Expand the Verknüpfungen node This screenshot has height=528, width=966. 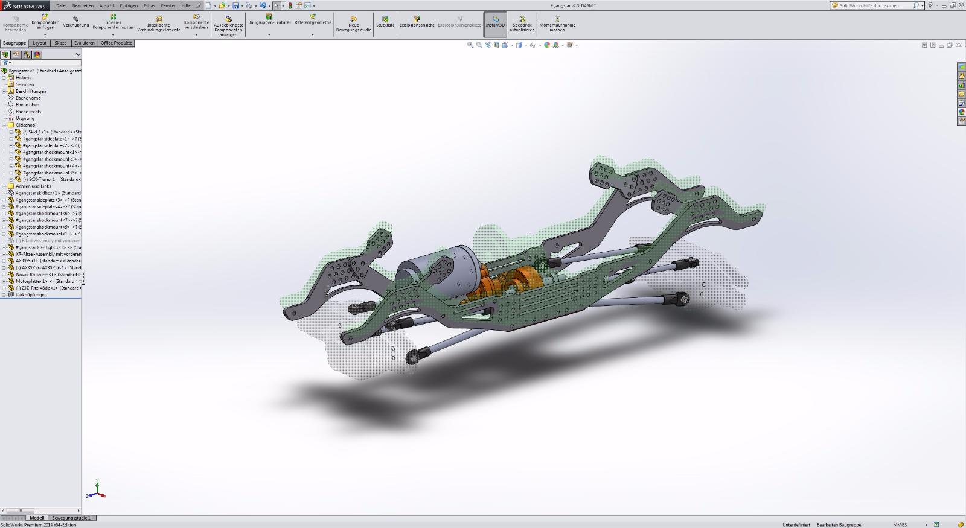tap(4, 294)
